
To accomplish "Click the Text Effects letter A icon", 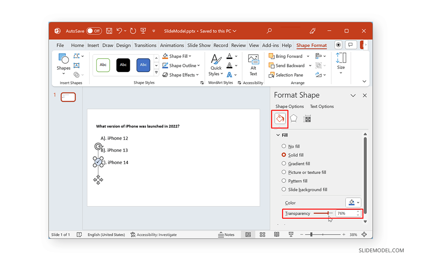I will [x=229, y=75].
